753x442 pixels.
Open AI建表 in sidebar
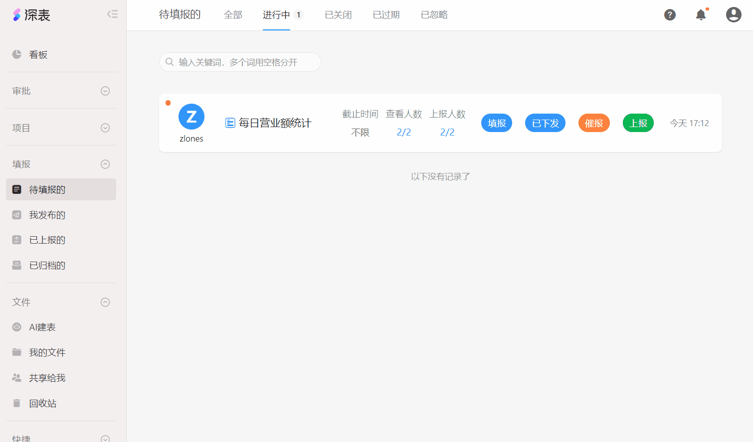pyautogui.click(x=42, y=327)
